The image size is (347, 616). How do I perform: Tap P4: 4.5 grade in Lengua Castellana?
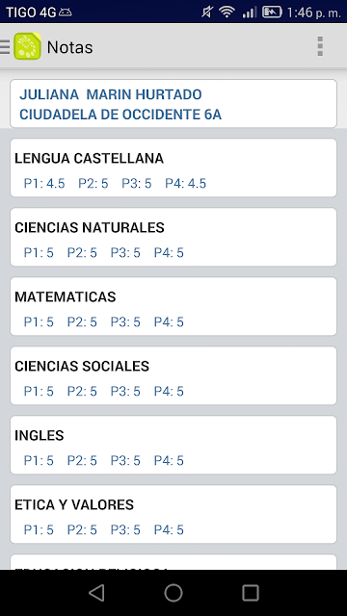tap(186, 184)
